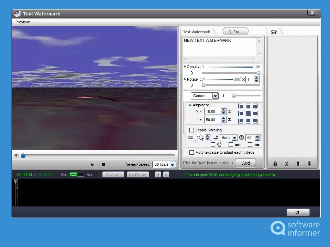The width and height of the screenshot is (330, 247).
Task: Click the lock icon in watermark list panel
Action: [275, 163]
